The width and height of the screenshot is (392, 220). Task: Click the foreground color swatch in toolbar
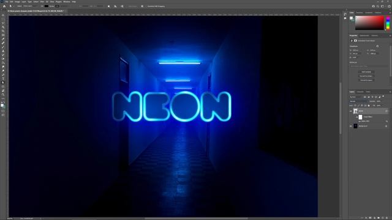[x=2, y=105]
